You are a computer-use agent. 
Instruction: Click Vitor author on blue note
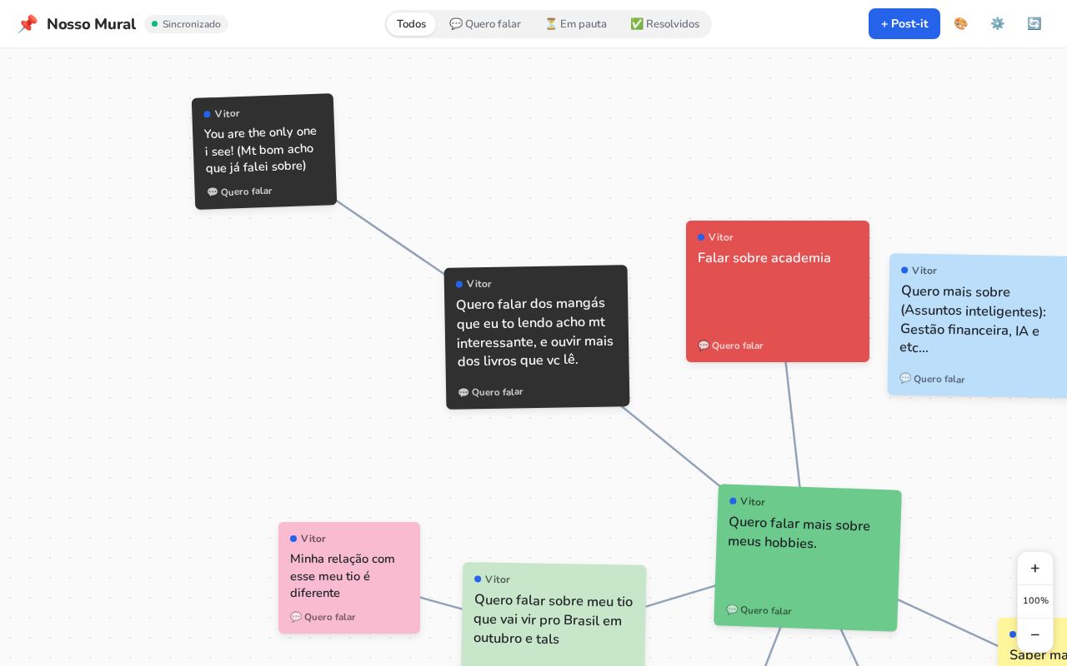point(919,271)
